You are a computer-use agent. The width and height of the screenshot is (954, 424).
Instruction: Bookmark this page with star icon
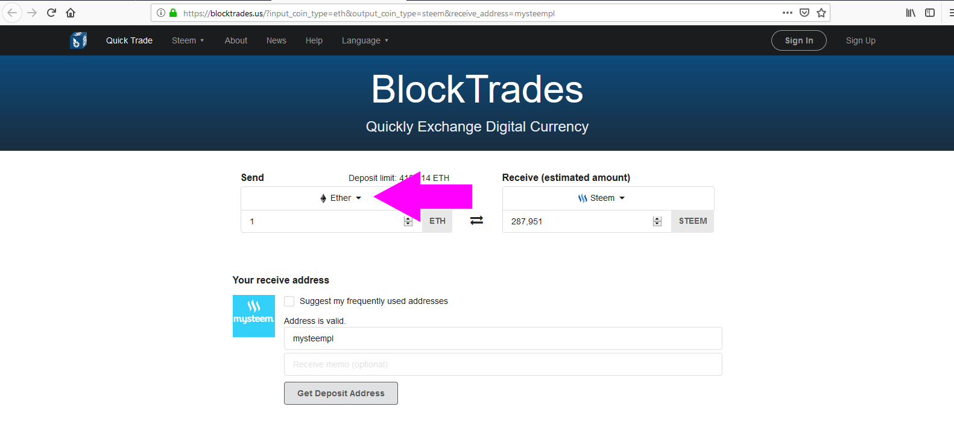pyautogui.click(x=821, y=13)
